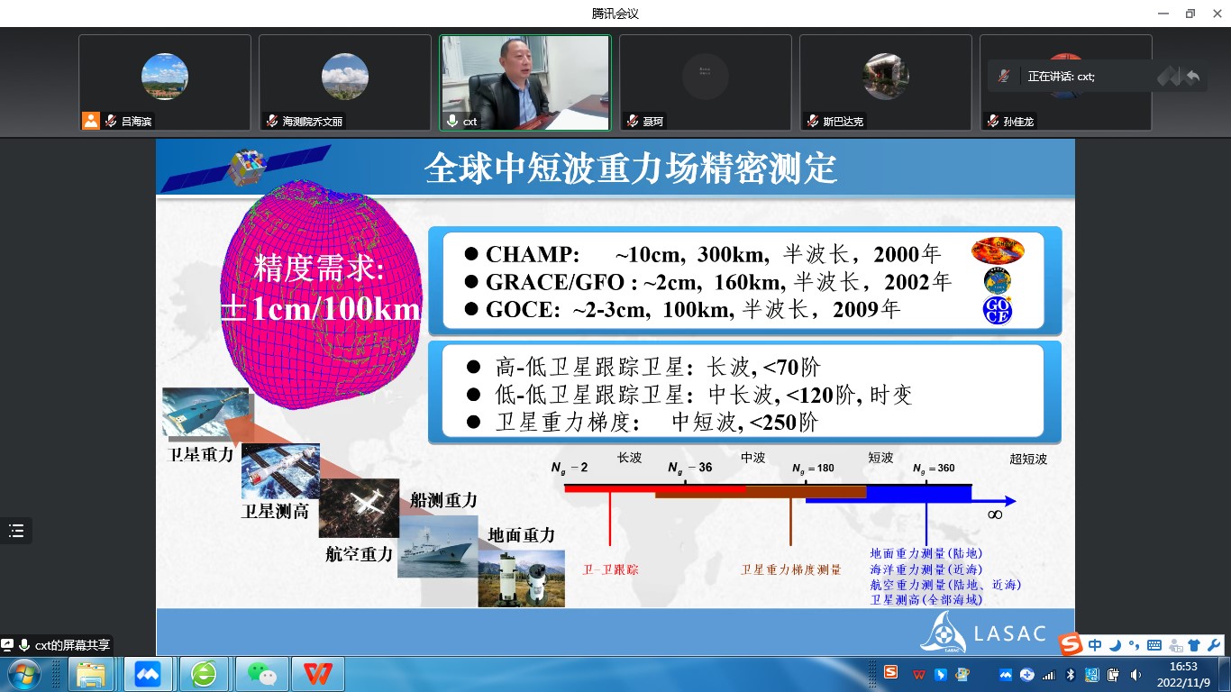Open the Sogou input toolbox wrench icon
The width and height of the screenshot is (1231, 692).
click(1213, 645)
